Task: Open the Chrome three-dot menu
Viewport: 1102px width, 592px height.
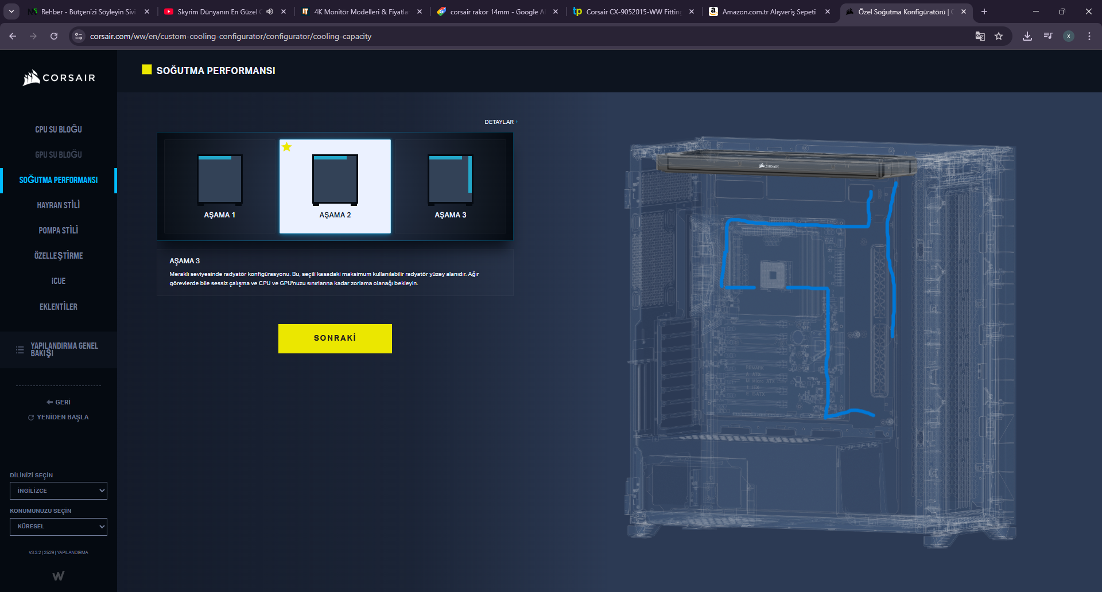Action: (1089, 36)
